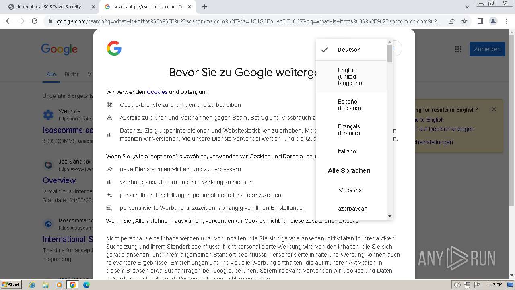
Task: Close the International SOS Travel Security tab
Action: (x=93, y=7)
